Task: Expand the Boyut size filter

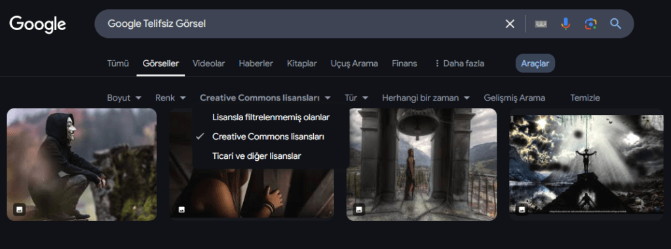Action: 124,98
